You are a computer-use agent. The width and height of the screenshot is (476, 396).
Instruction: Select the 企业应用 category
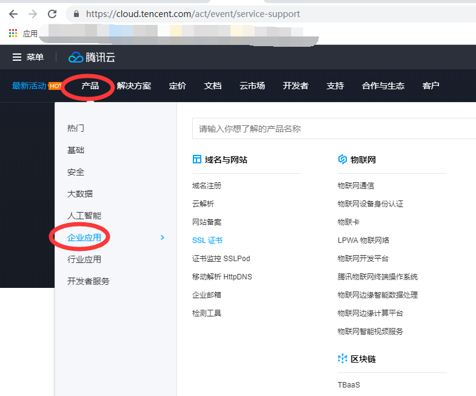click(x=84, y=237)
